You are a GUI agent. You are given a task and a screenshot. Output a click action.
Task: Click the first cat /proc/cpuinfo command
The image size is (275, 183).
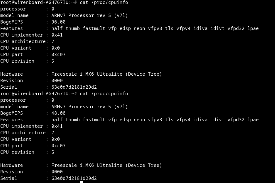104,2
